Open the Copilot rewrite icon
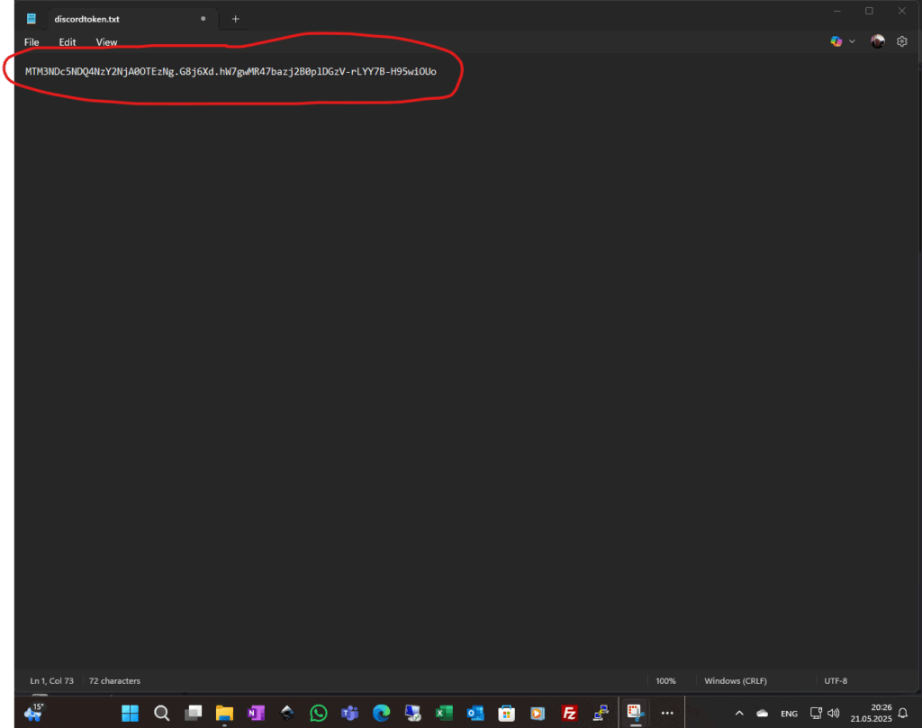Viewport: 922px width, 728px height. (836, 41)
